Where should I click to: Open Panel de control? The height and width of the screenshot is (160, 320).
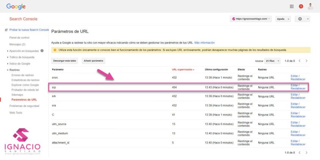click(x=19, y=38)
